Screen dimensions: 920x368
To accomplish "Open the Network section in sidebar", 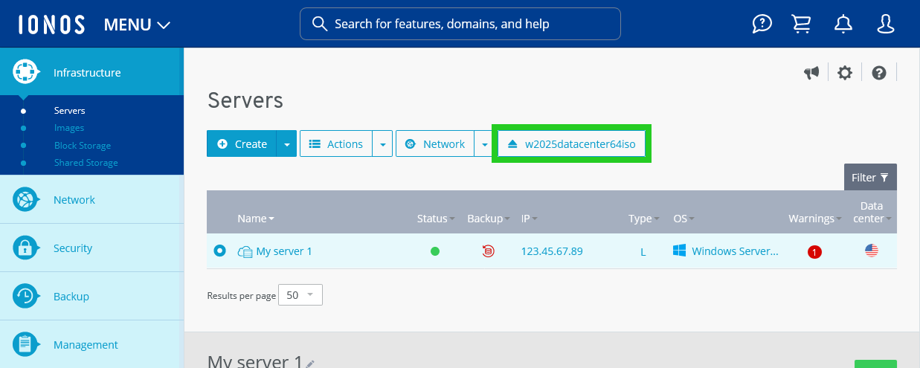I will coord(74,200).
